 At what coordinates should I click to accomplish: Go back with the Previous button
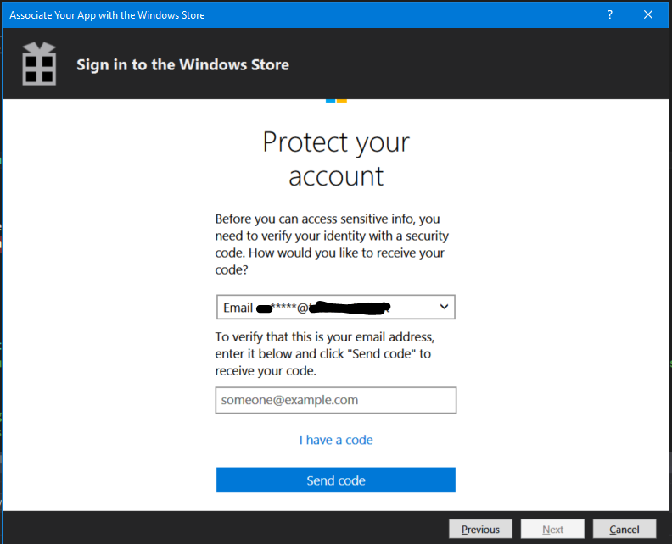480,530
